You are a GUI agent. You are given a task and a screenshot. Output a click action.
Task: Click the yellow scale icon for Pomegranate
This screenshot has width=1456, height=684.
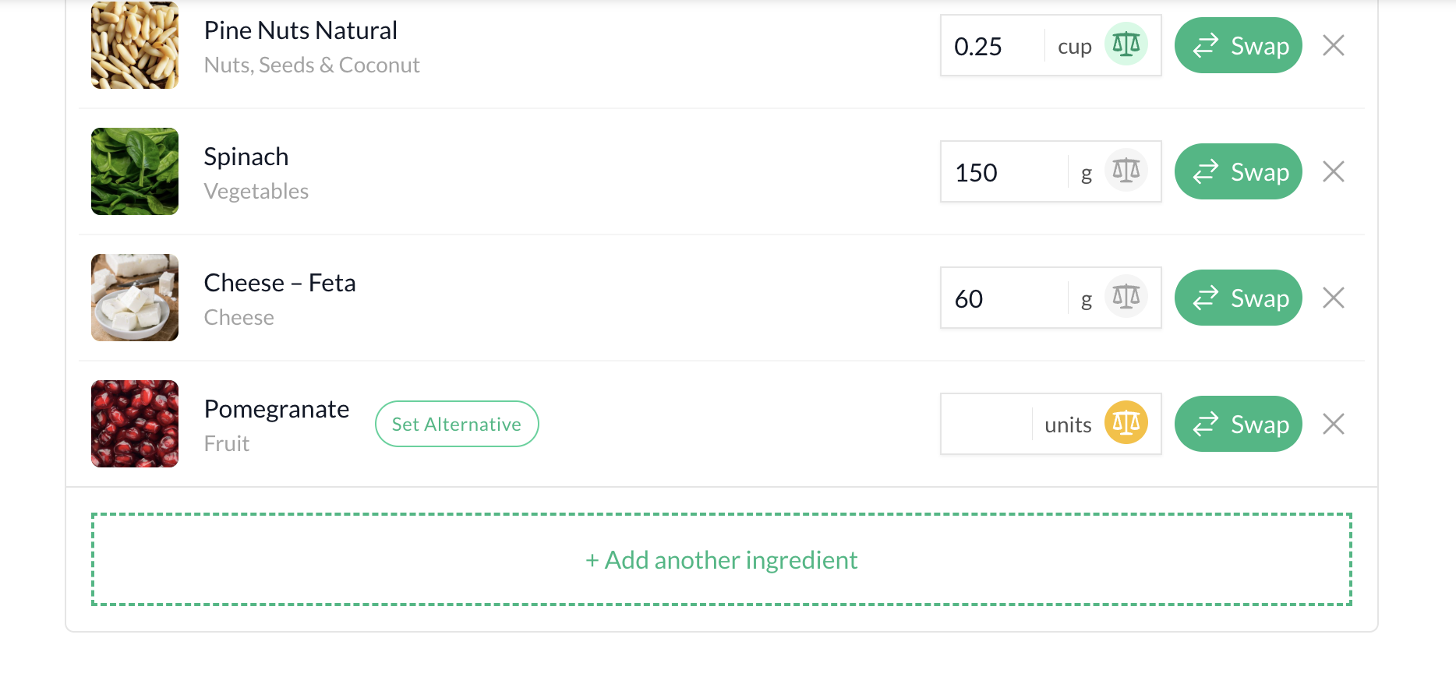[x=1126, y=423]
